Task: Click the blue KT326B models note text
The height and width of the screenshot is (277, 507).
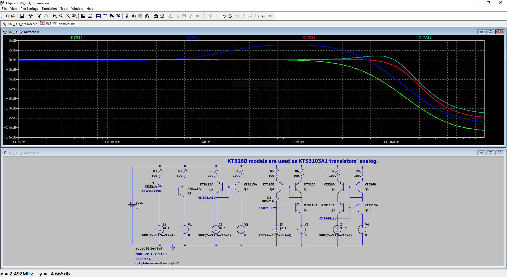Action: [x=303, y=161]
